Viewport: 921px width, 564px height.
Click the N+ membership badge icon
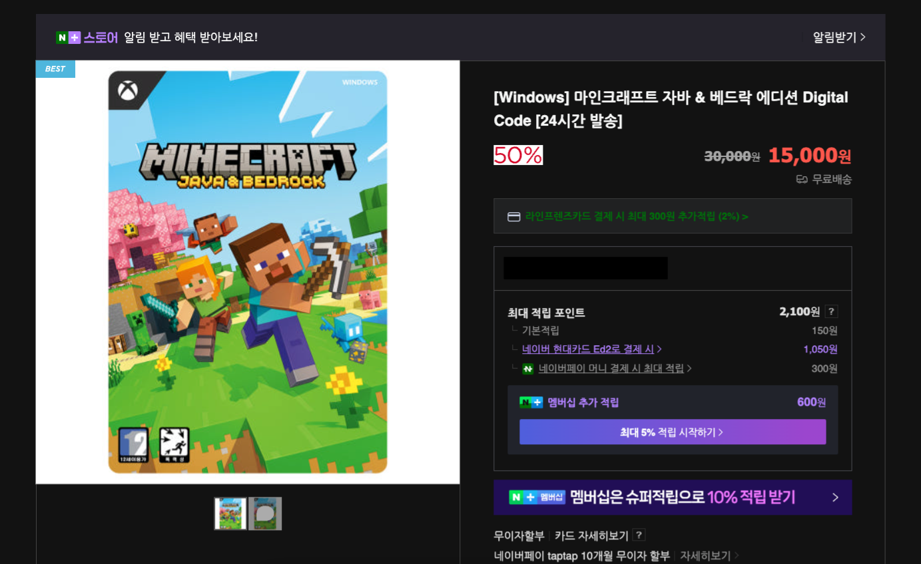[531, 402]
